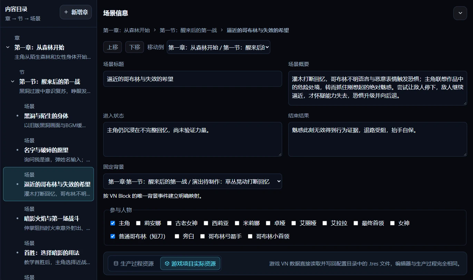Select scene 首胜：选择暗影的用法 in the tree

pyautogui.click(x=49, y=253)
